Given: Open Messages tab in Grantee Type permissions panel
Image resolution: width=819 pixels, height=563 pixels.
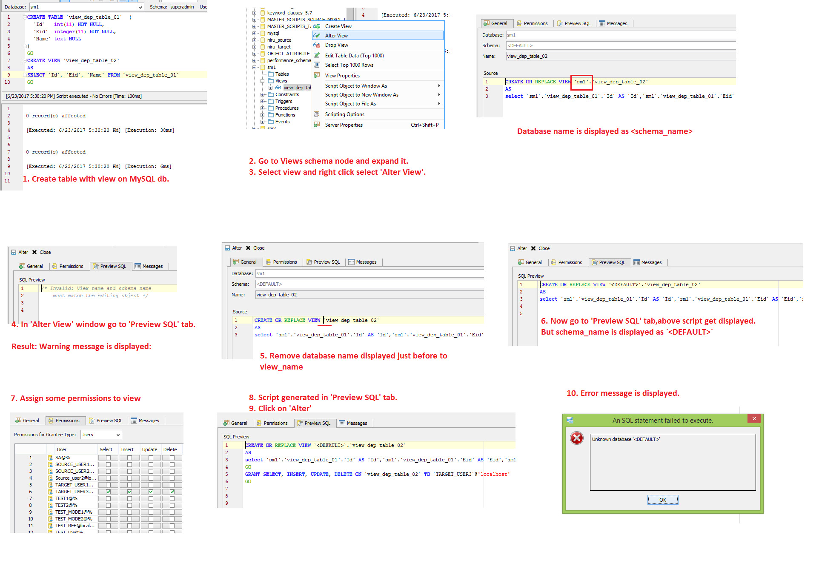Looking at the screenshot, I should click(x=145, y=421).
